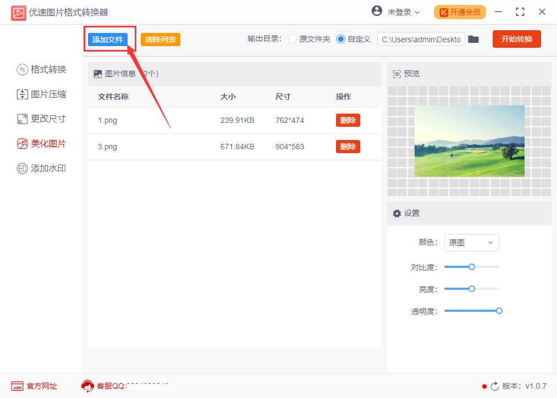The height and width of the screenshot is (398, 557).
Task: Open the 颜色 原图 dropdown
Action: 471,243
